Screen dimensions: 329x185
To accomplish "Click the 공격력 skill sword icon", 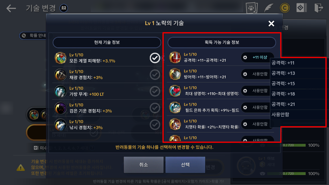I will tap(175, 58).
